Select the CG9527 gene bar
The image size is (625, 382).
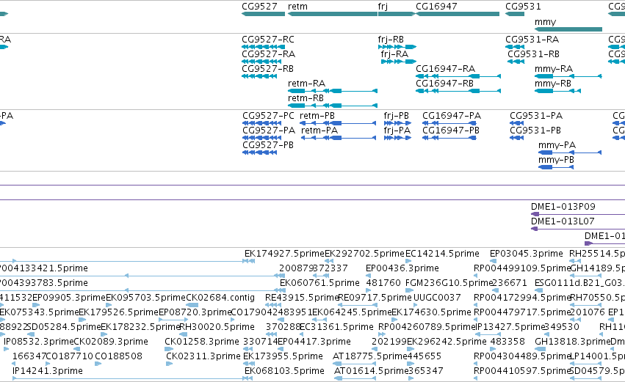click(263, 14)
